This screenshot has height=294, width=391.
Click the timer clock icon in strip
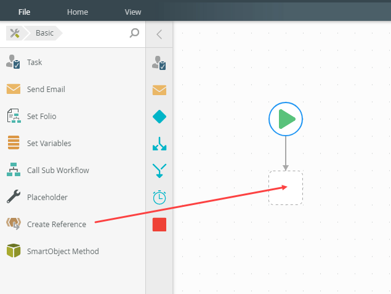(159, 198)
